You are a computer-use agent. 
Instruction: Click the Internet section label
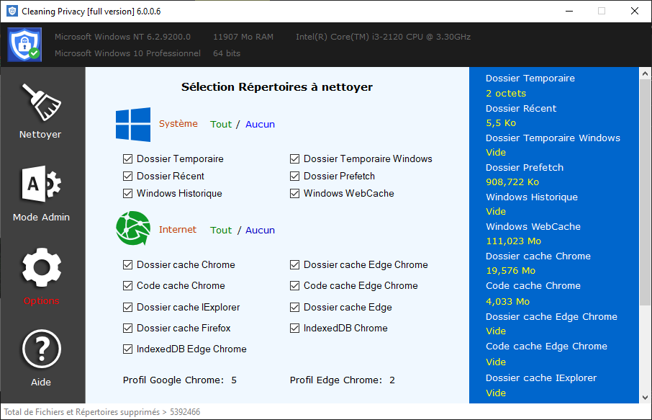(x=178, y=229)
